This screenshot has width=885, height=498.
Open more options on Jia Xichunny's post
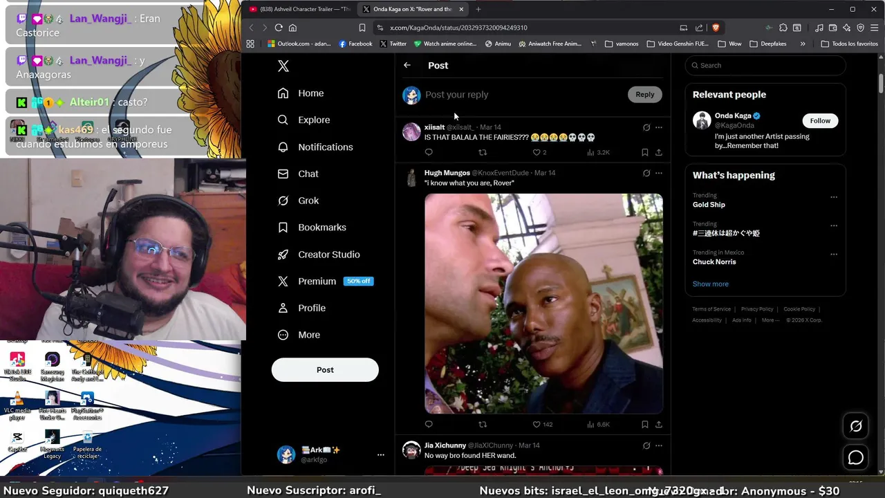[658, 445]
